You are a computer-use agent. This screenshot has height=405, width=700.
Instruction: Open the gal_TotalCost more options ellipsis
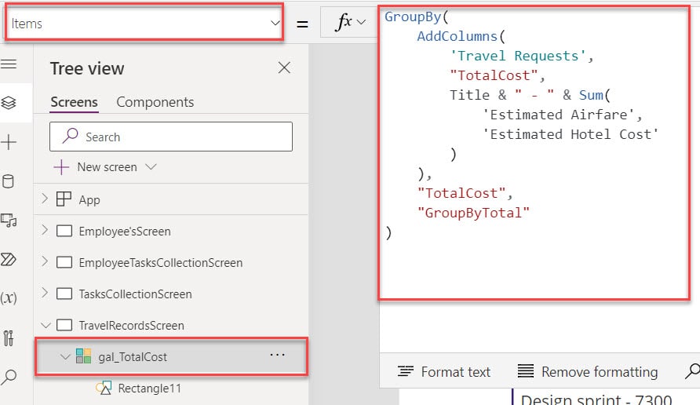click(277, 355)
